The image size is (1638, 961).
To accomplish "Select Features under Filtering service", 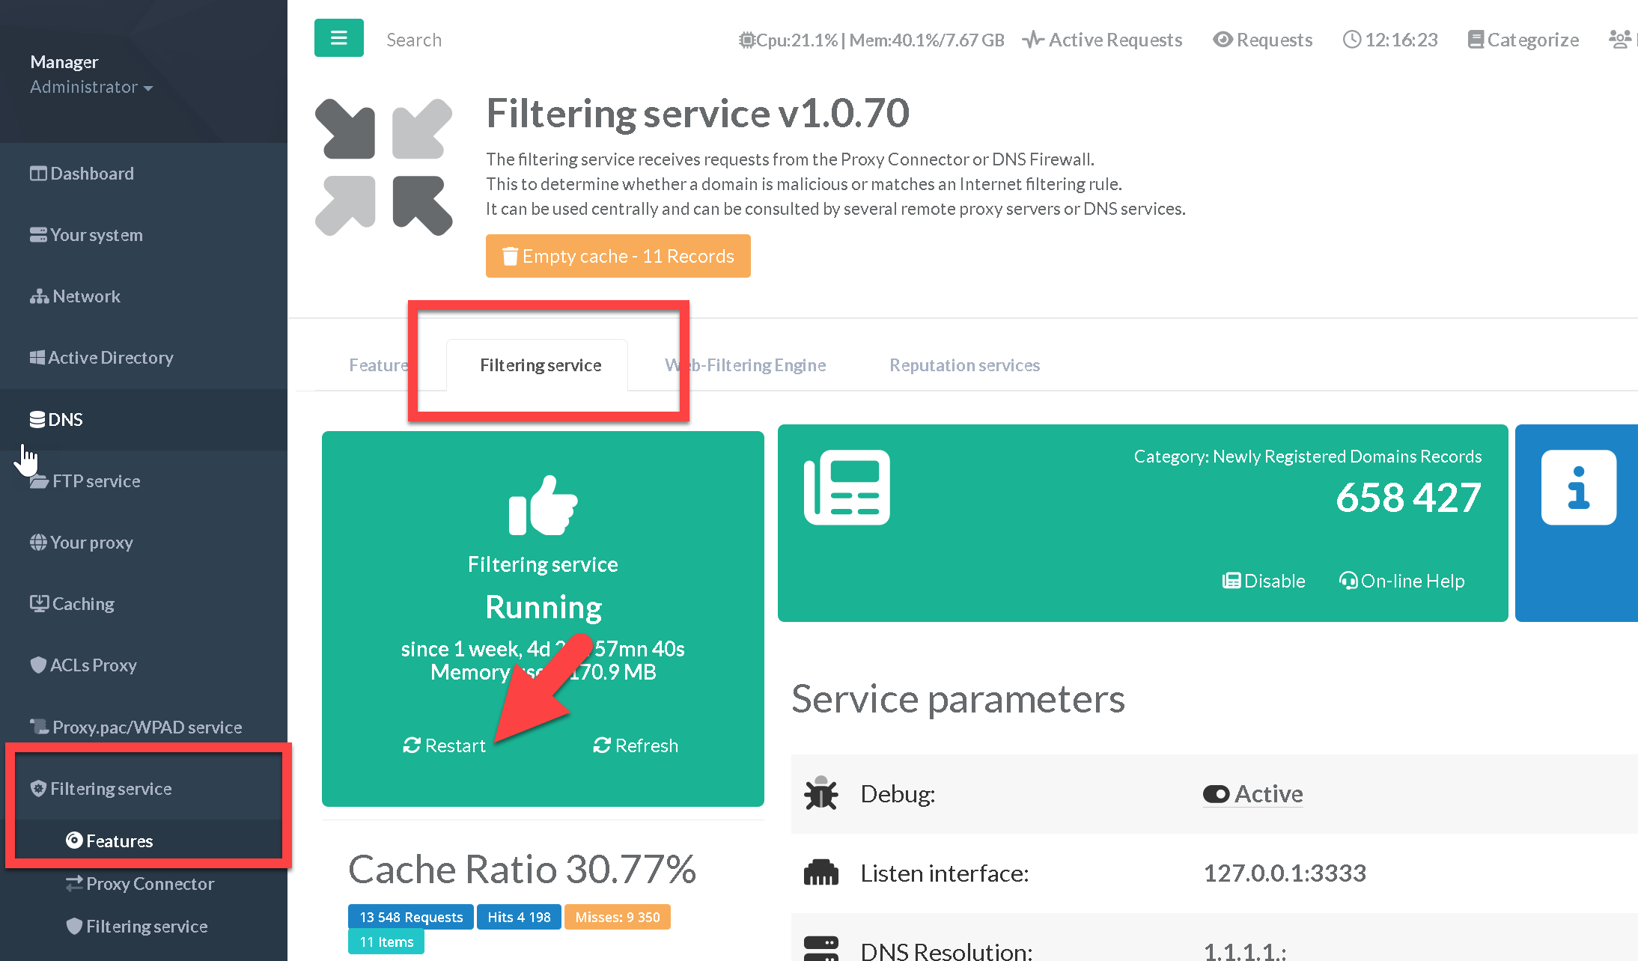I will (x=119, y=841).
